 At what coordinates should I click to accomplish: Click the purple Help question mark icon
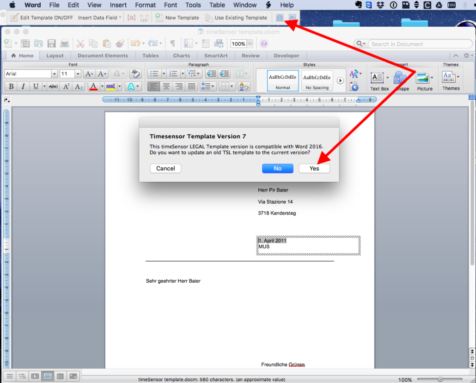coord(264,44)
